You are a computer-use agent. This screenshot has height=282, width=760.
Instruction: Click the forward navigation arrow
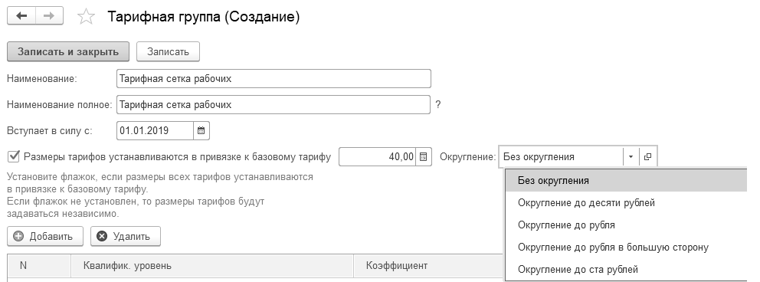pos(50,16)
